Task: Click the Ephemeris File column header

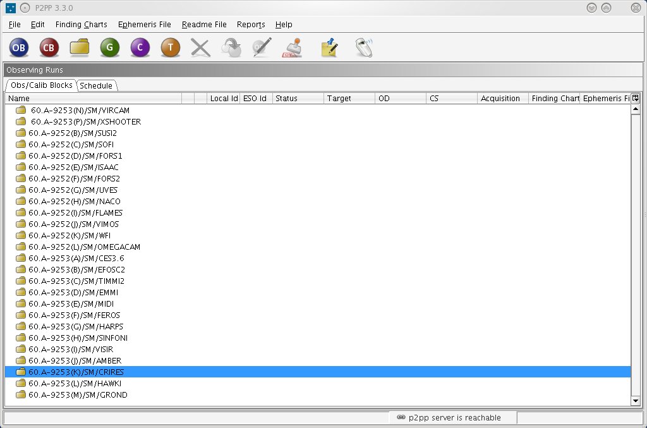Action: point(605,98)
